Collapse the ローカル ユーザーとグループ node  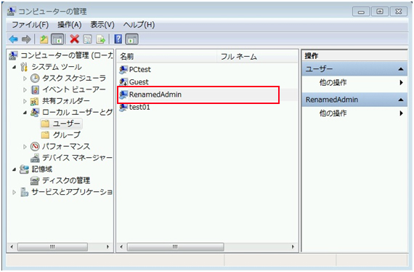25,113
